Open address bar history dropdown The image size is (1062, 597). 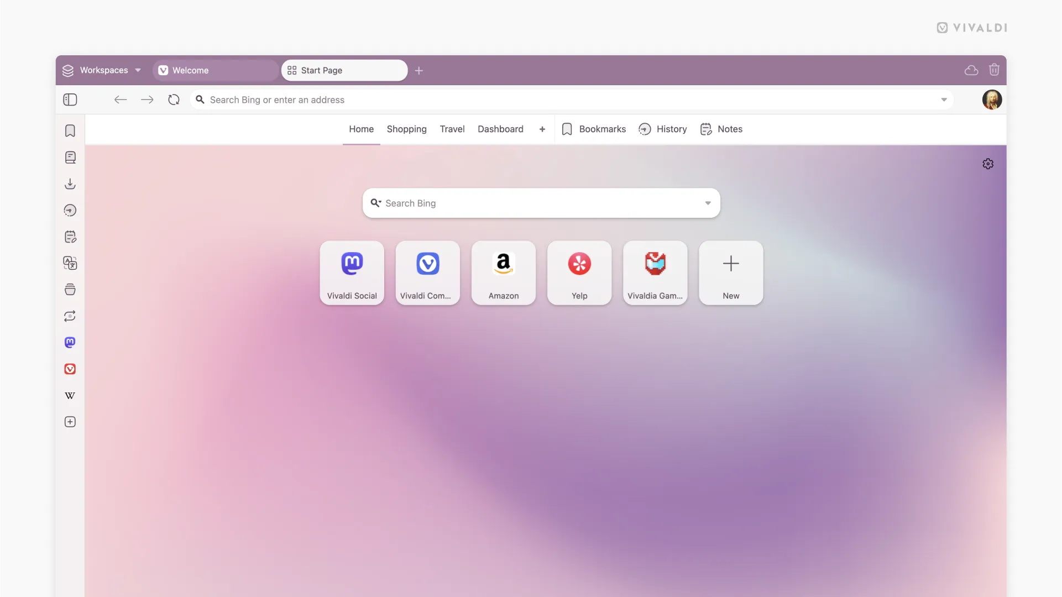[x=944, y=100]
